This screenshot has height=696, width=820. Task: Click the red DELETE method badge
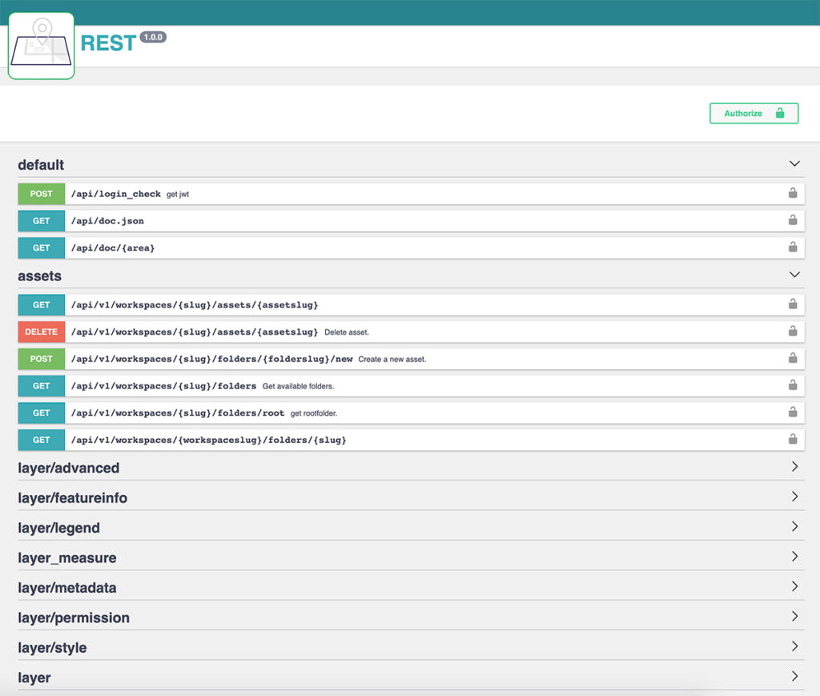42,332
